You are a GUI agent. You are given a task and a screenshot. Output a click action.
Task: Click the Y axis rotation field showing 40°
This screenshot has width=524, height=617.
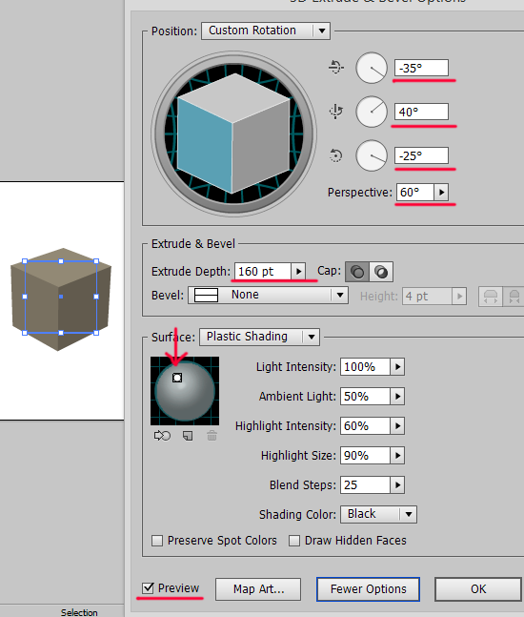(421, 112)
